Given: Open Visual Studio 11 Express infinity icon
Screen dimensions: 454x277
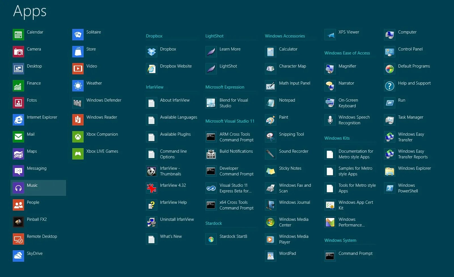Looking at the screenshot, I should pos(211,188).
